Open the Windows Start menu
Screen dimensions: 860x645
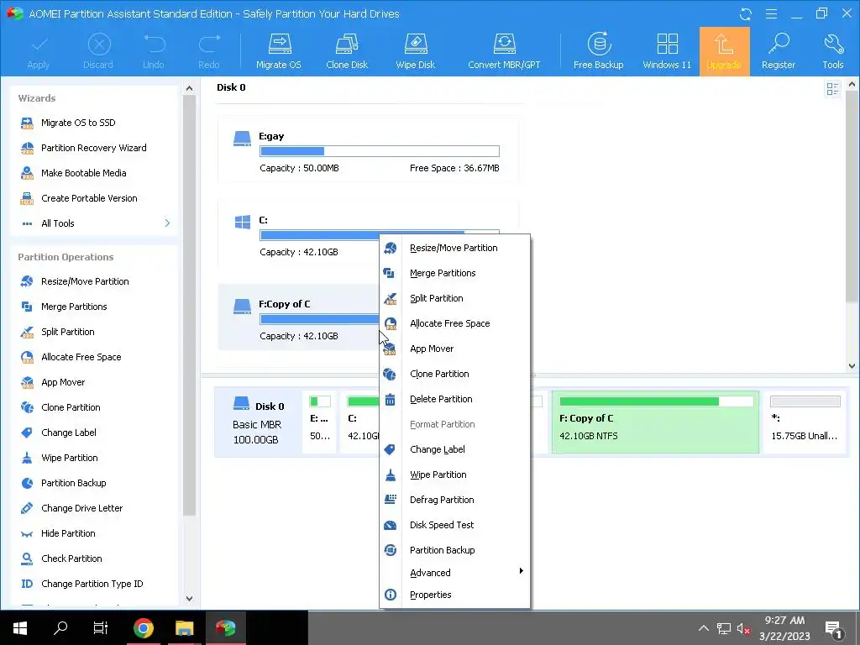coord(20,628)
